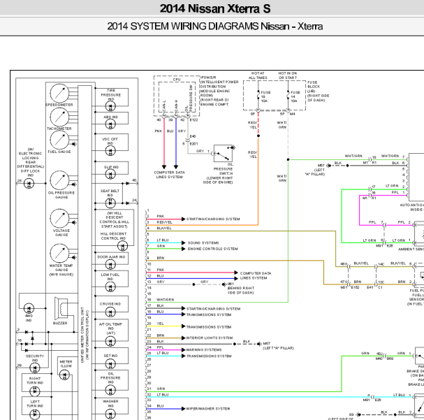
Task: Click the Wiper/Washer System reference label
Action: 208,409
